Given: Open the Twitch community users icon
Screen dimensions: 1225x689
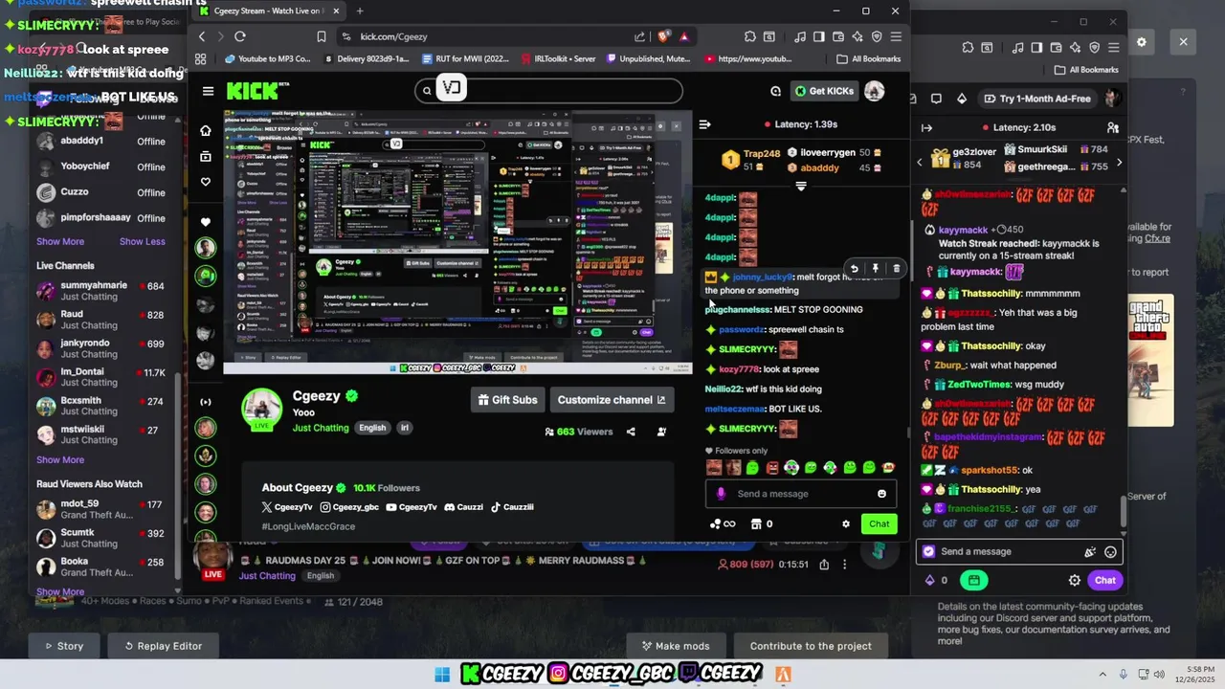Looking at the screenshot, I should point(1113,127).
